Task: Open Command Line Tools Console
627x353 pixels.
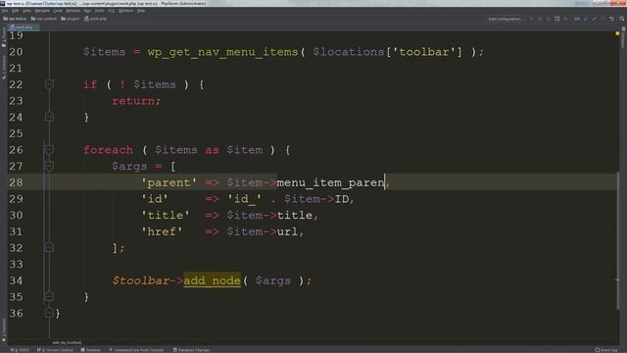Action: [136, 350]
